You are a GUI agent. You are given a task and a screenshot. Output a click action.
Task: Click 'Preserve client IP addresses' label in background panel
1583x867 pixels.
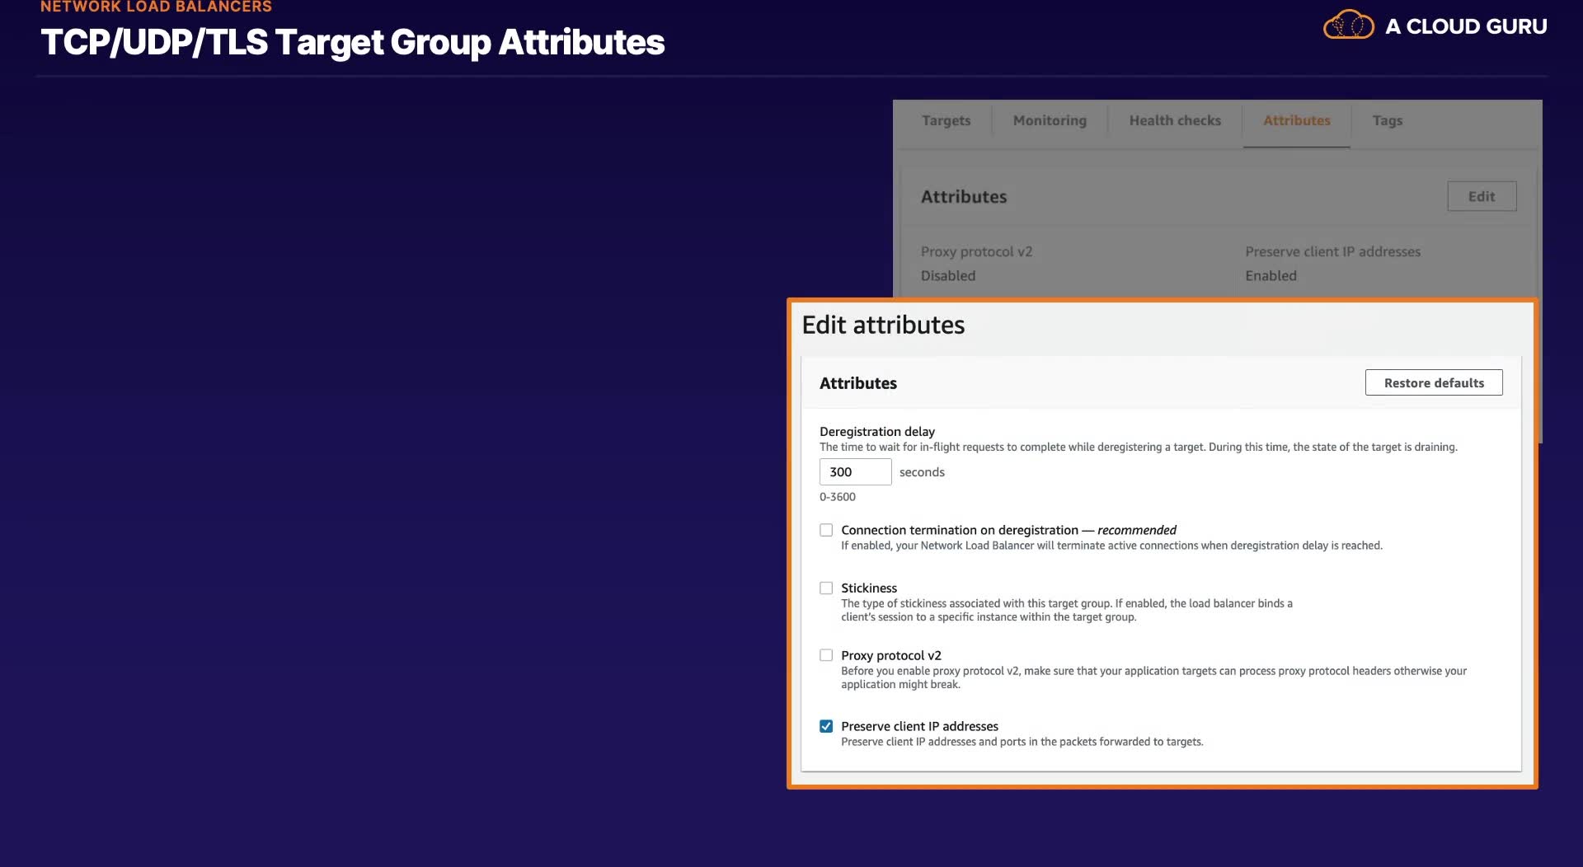tap(1333, 251)
